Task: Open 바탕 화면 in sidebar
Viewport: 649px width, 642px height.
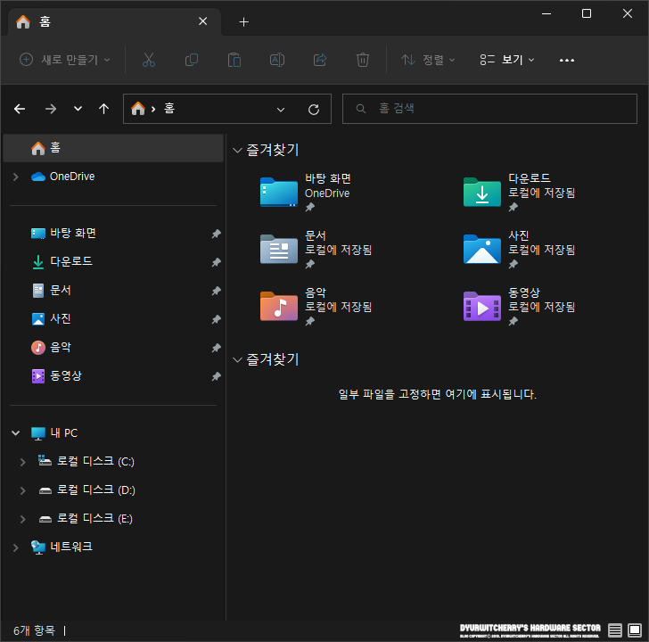Action: [x=64, y=233]
